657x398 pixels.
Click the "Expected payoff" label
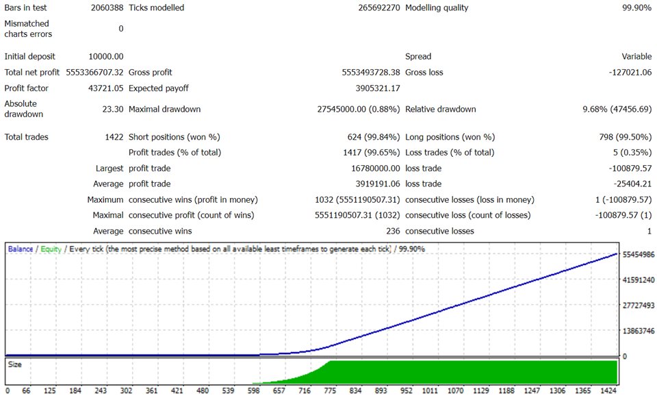click(x=158, y=88)
